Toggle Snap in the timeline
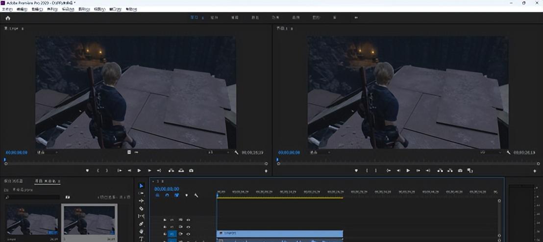Image resolution: width=543 pixels, height=242 pixels. [167, 196]
